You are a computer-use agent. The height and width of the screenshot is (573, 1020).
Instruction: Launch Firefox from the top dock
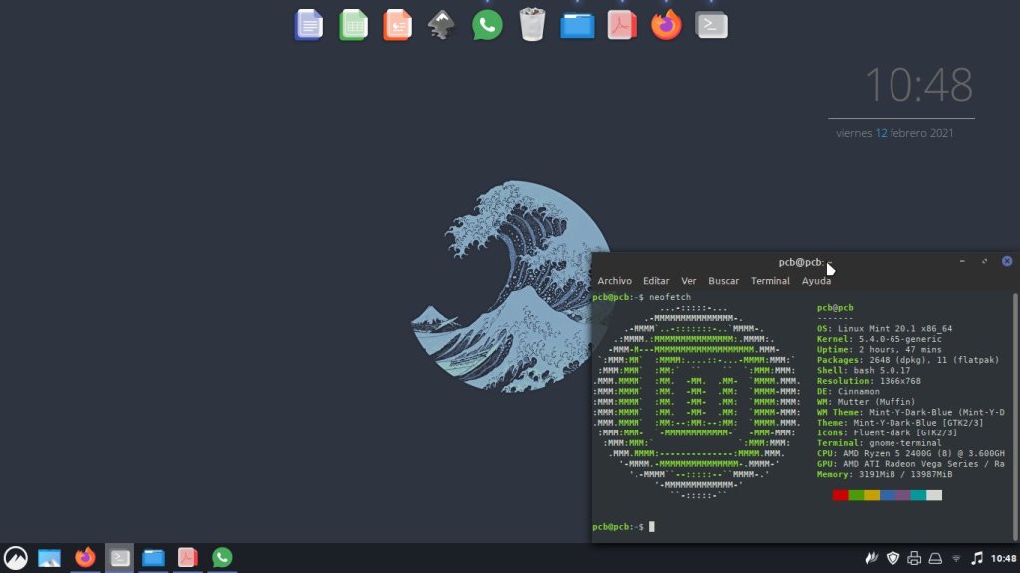point(666,24)
